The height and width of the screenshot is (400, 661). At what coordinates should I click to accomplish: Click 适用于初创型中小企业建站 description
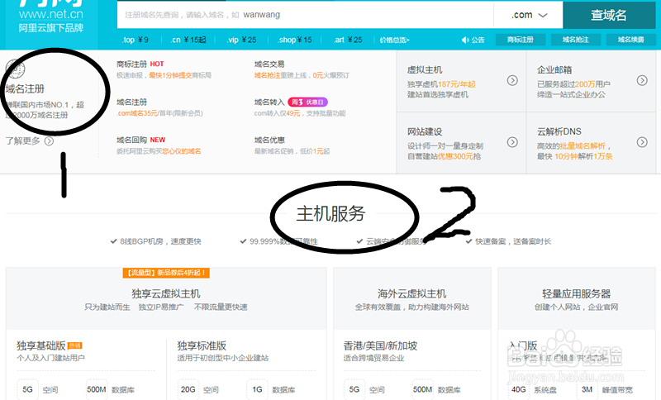pos(222,358)
